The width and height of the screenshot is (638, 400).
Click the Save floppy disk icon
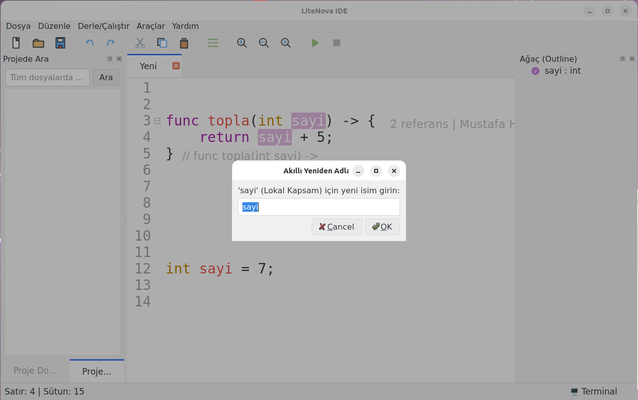coord(60,43)
